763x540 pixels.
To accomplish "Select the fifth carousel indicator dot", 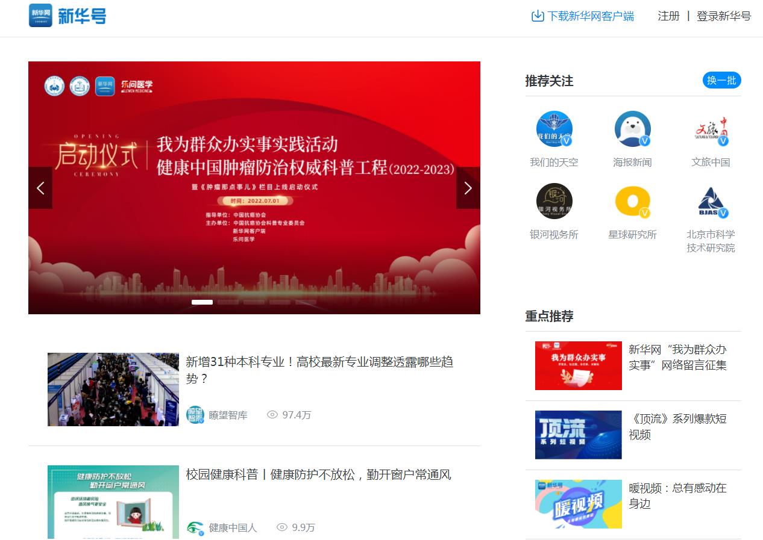I will pos(306,302).
